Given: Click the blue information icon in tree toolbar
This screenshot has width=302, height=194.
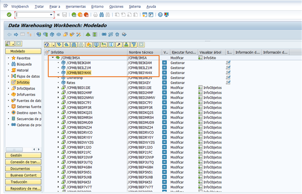Looking at the screenshot, I should pyautogui.click(x=111, y=45).
